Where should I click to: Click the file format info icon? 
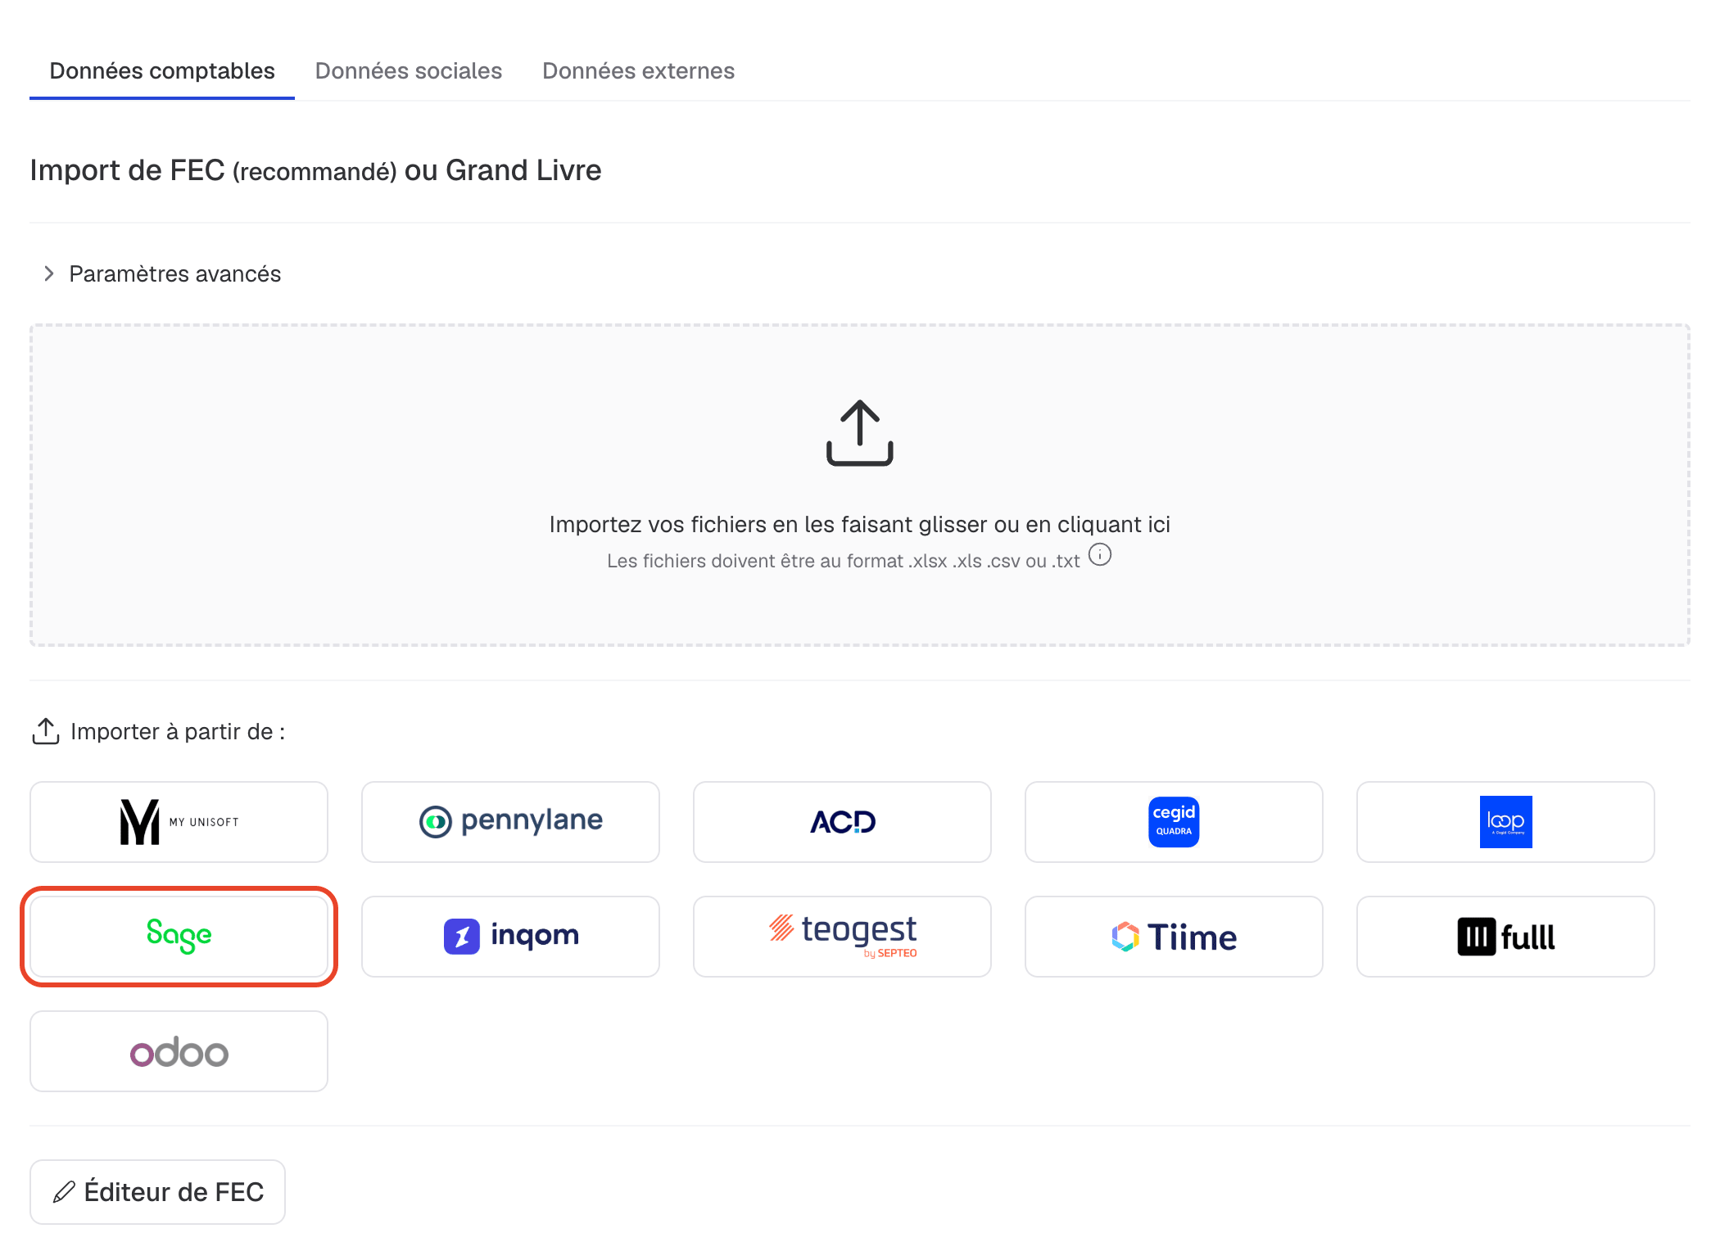click(1100, 555)
